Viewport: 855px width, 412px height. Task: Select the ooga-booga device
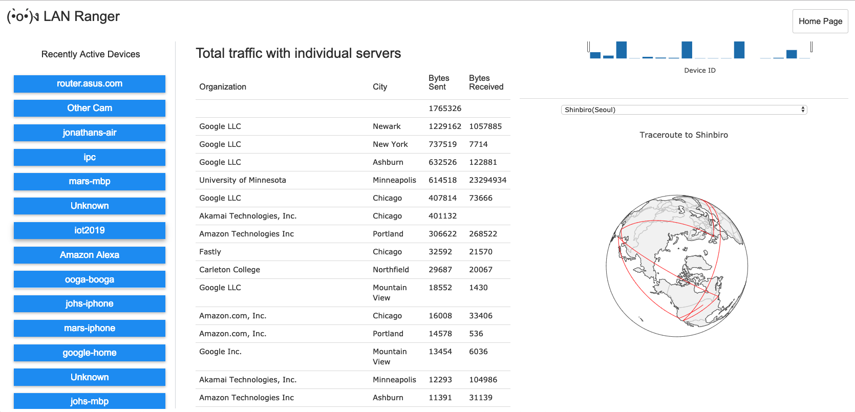coord(90,279)
